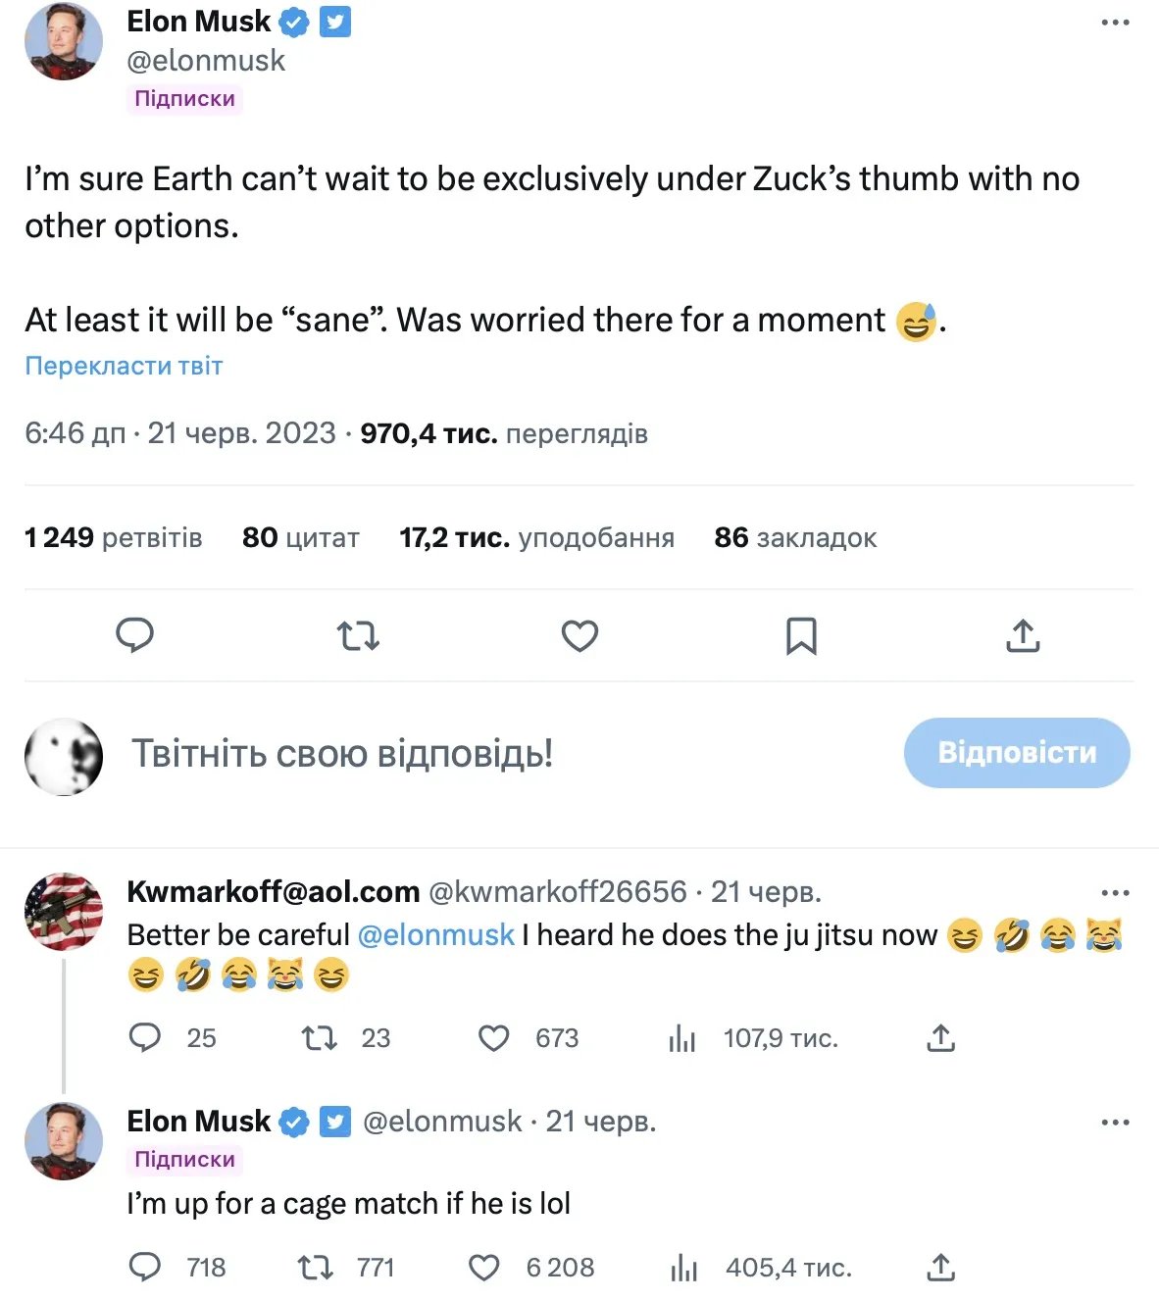
Task: Click Перекласти твіт translate link
Action: pyautogui.click(x=124, y=366)
